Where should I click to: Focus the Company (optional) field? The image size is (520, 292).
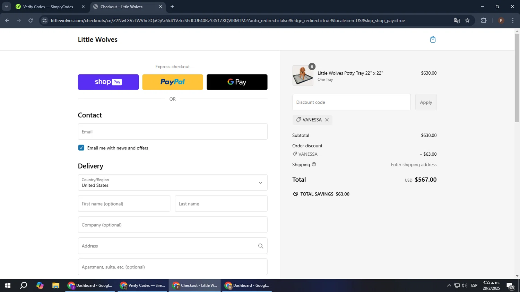click(173, 225)
